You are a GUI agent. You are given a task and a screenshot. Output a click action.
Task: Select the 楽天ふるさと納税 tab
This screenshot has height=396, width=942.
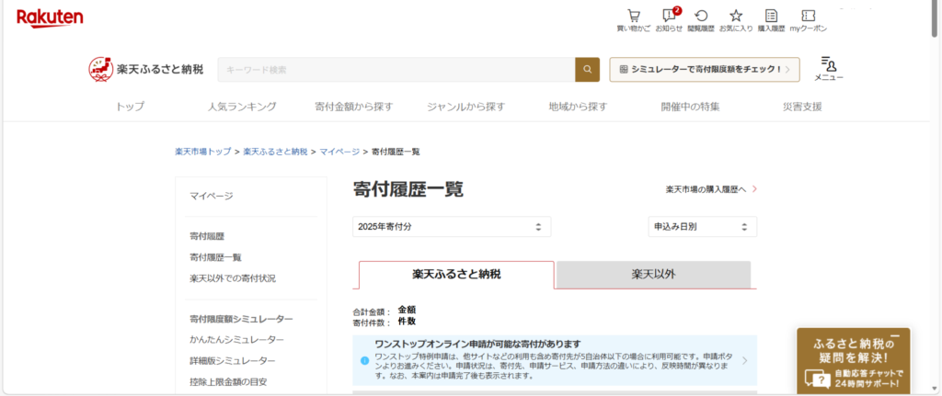tap(456, 275)
